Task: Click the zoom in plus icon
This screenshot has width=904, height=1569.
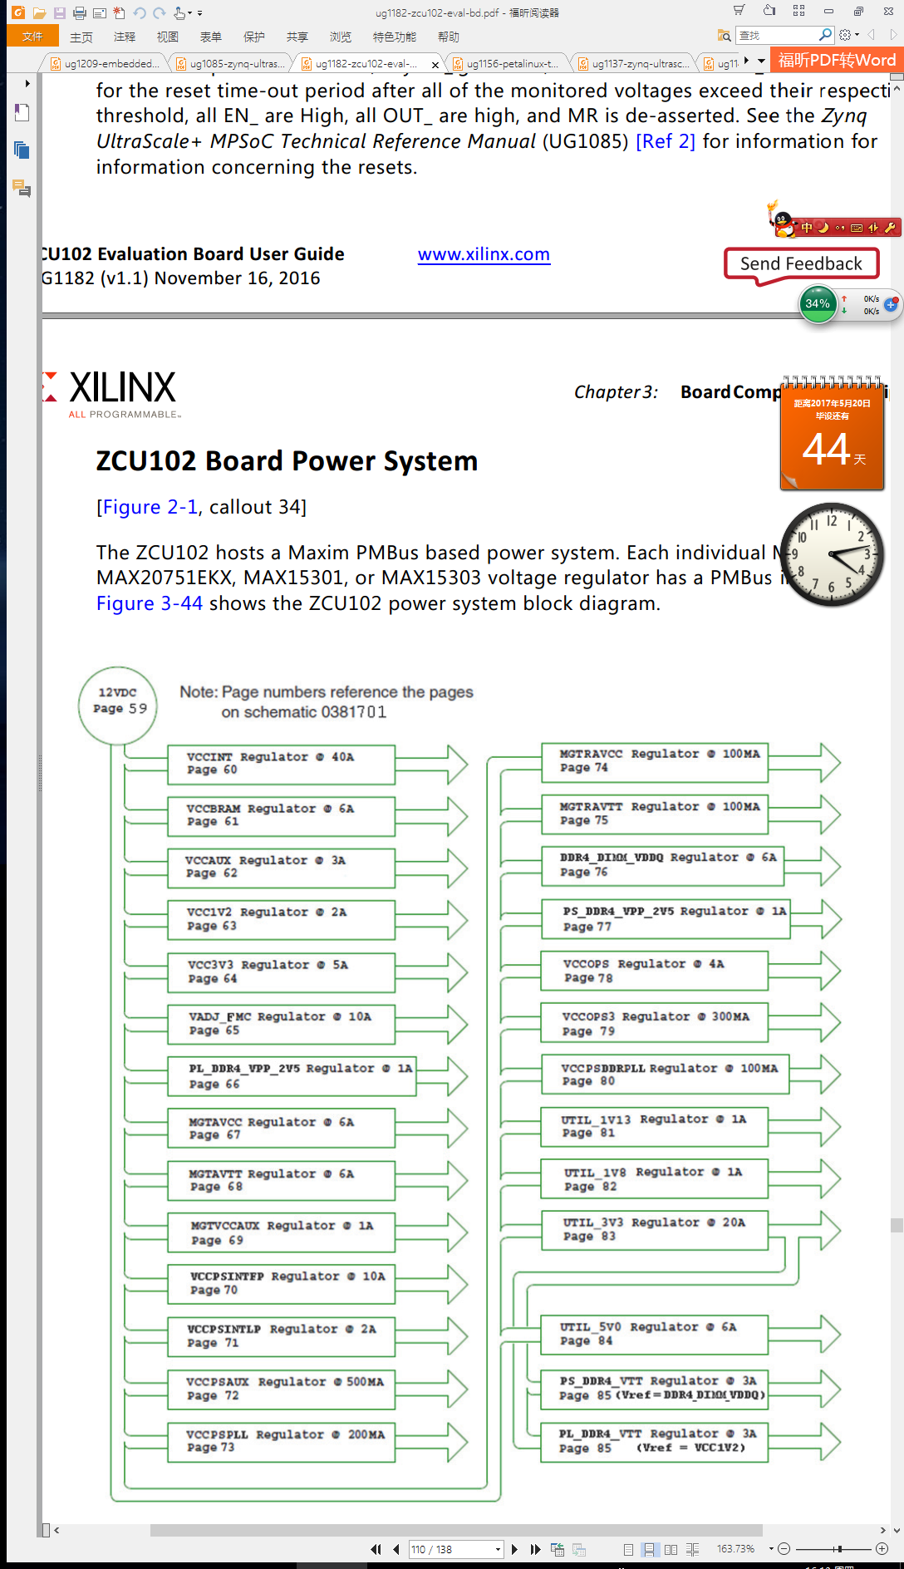Action: point(882,1549)
